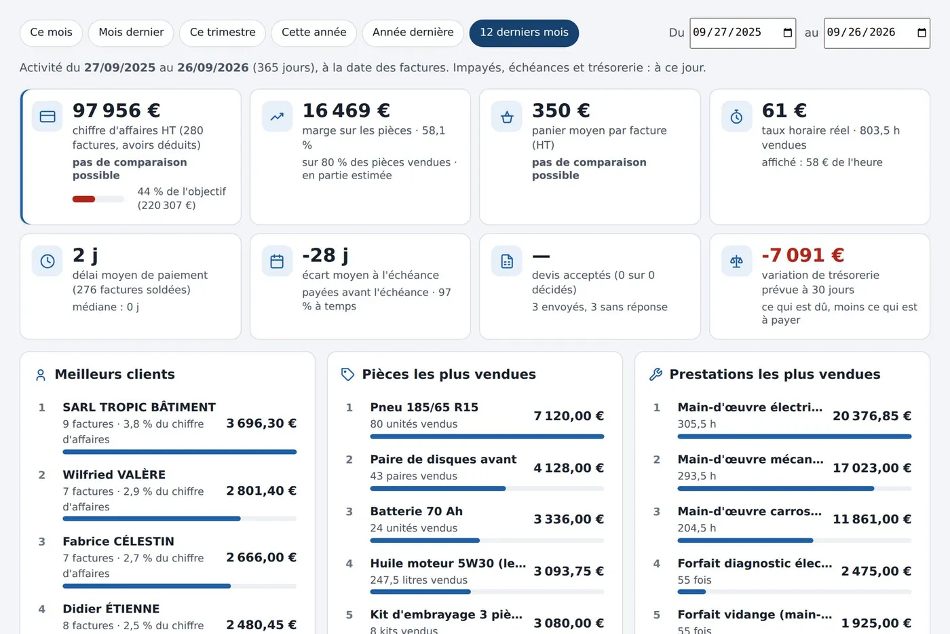Click the tag icon next to Pièces les plus vendues
Image resolution: width=950 pixels, height=634 pixels.
click(348, 375)
